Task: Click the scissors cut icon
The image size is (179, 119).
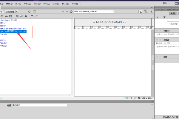Action: (17, 16)
